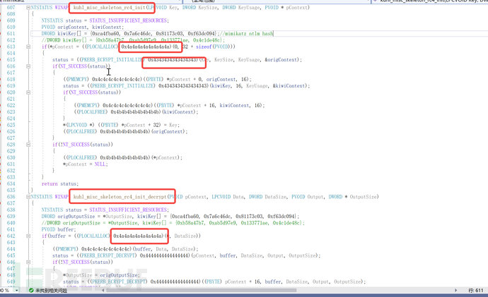Collapse the if(*pContext) block at line 613
This screenshot has height=297, width=488.
pos(28,47)
